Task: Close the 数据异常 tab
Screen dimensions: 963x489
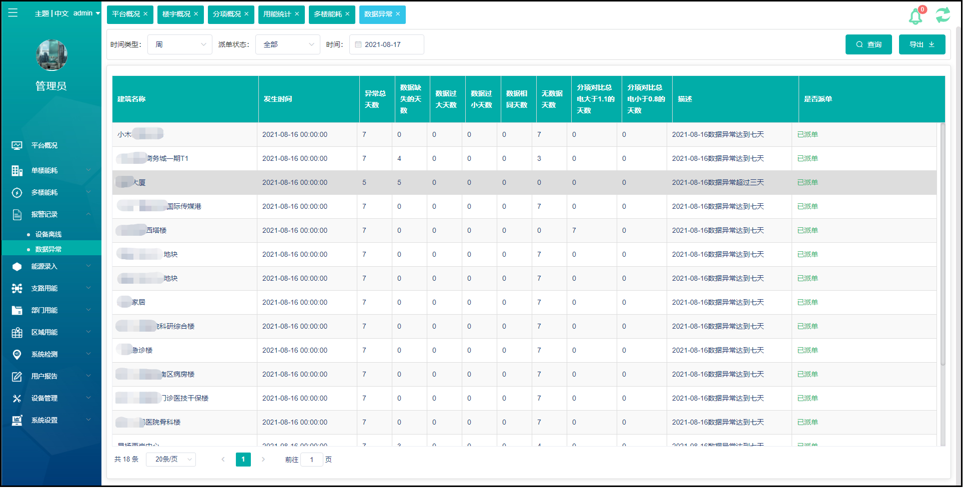Action: coord(398,14)
